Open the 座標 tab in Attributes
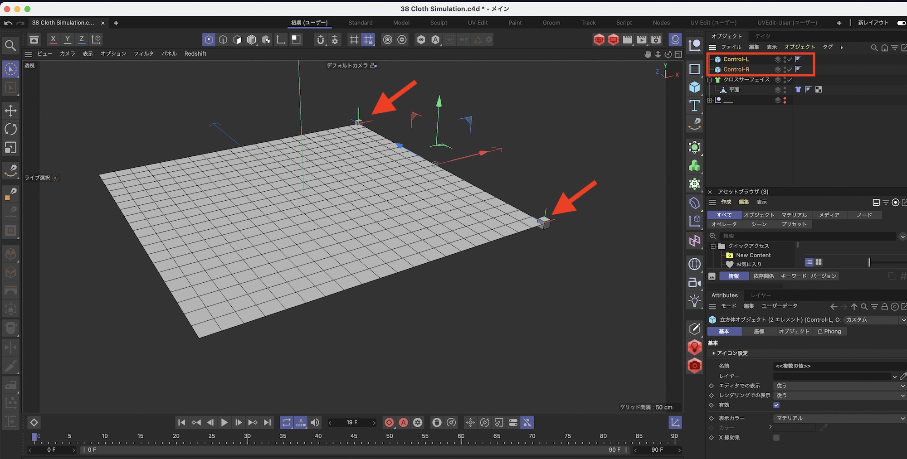Image resolution: width=907 pixels, height=459 pixels. 759,331
